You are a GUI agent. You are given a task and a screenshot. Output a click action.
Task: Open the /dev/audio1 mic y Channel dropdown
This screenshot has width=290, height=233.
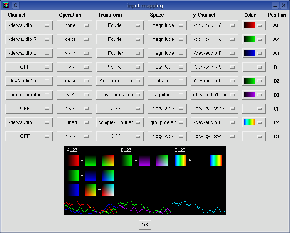(x=215, y=95)
